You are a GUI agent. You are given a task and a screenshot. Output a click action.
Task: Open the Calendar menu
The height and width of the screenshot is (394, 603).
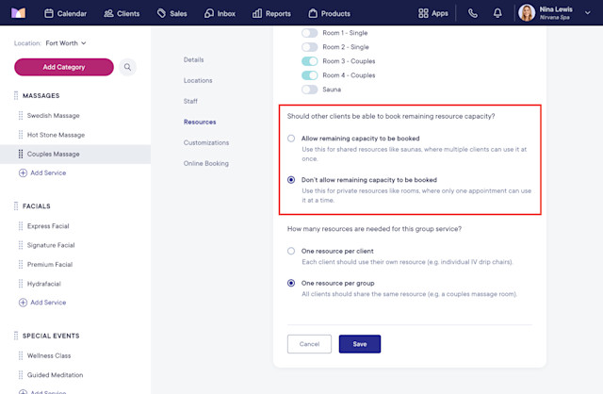pyautogui.click(x=65, y=13)
